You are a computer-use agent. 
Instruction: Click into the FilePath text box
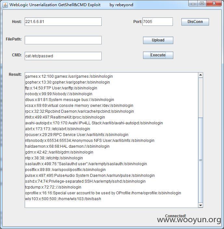(x=63, y=40)
